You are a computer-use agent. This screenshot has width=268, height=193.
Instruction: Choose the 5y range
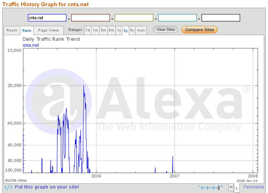click(132, 30)
